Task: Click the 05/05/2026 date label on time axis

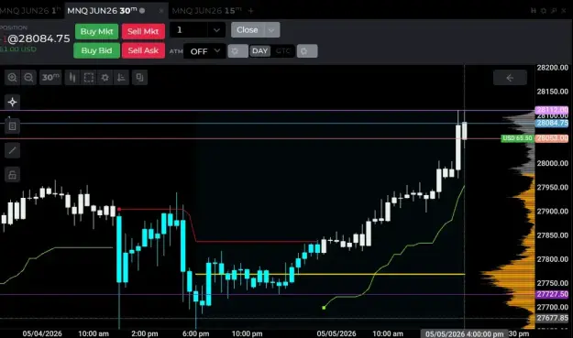Action: tap(336, 333)
